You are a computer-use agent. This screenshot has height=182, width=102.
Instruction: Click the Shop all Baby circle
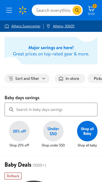[87, 131]
